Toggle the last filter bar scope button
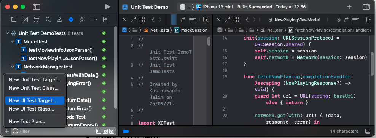This screenshot has height=138, width=376. [112, 131]
